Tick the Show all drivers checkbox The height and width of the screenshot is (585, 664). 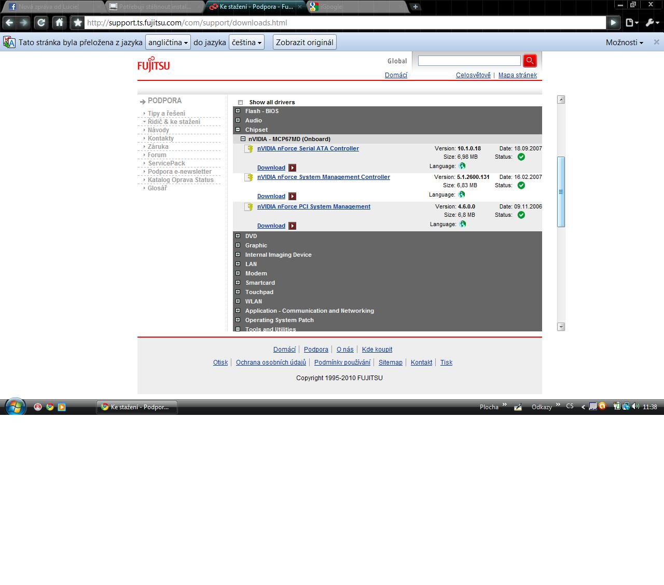click(x=240, y=102)
